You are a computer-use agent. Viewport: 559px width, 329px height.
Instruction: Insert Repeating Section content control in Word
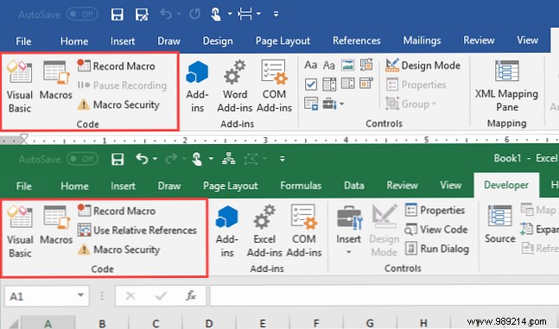point(311,104)
